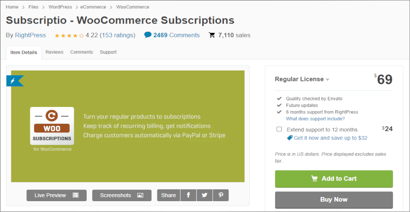Click "What does support include?" link

pos(314,119)
